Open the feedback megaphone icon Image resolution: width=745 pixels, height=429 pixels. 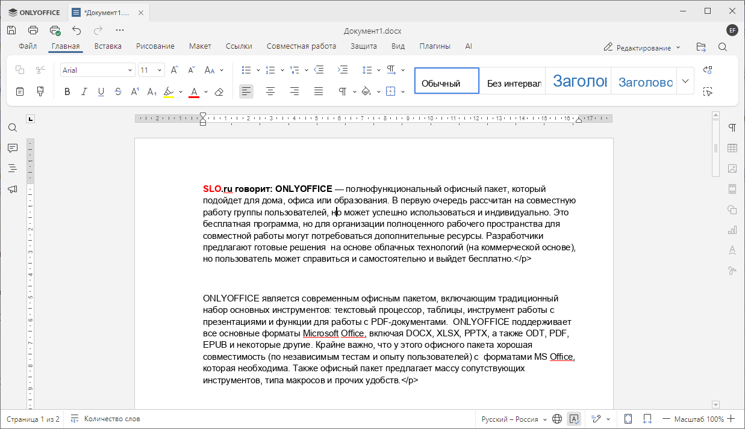(x=13, y=189)
